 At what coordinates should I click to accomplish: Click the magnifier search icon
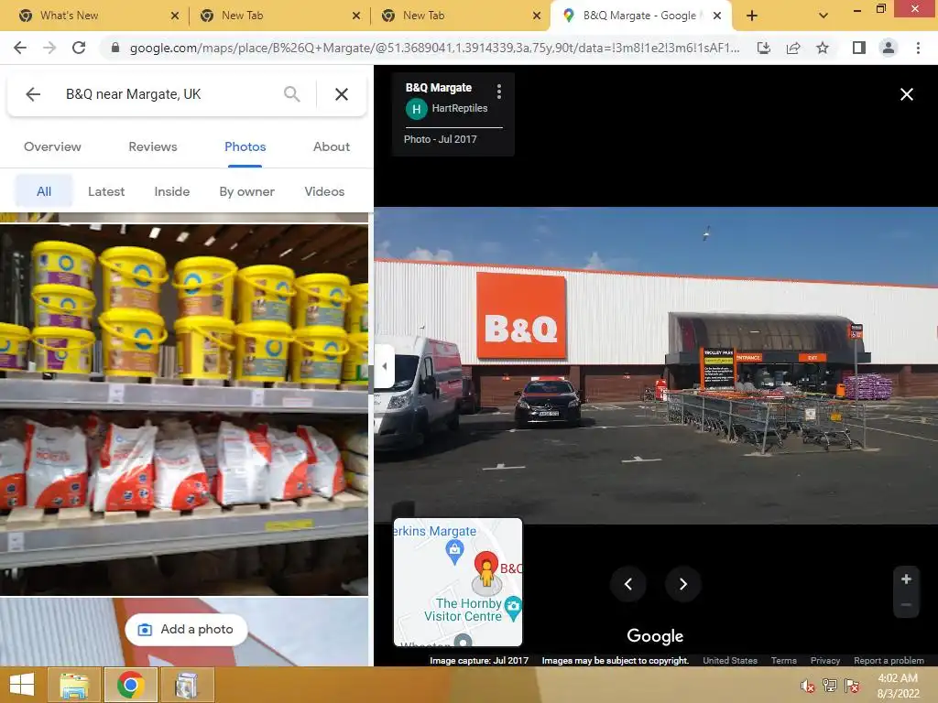click(292, 94)
